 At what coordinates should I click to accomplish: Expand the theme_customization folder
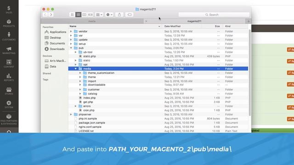pyautogui.click(x=80, y=73)
